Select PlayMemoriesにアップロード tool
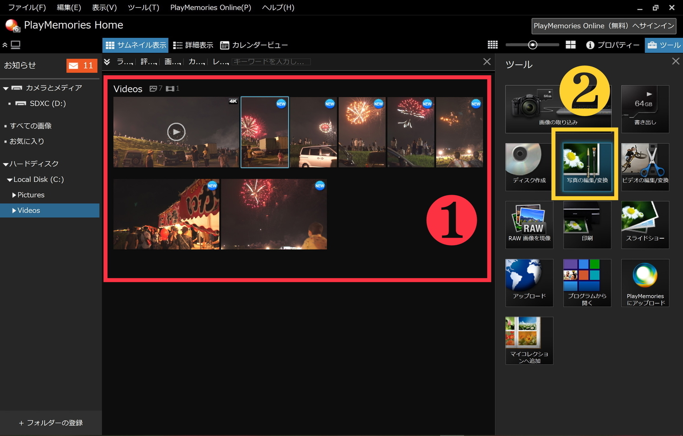683x436 pixels. 645,283
